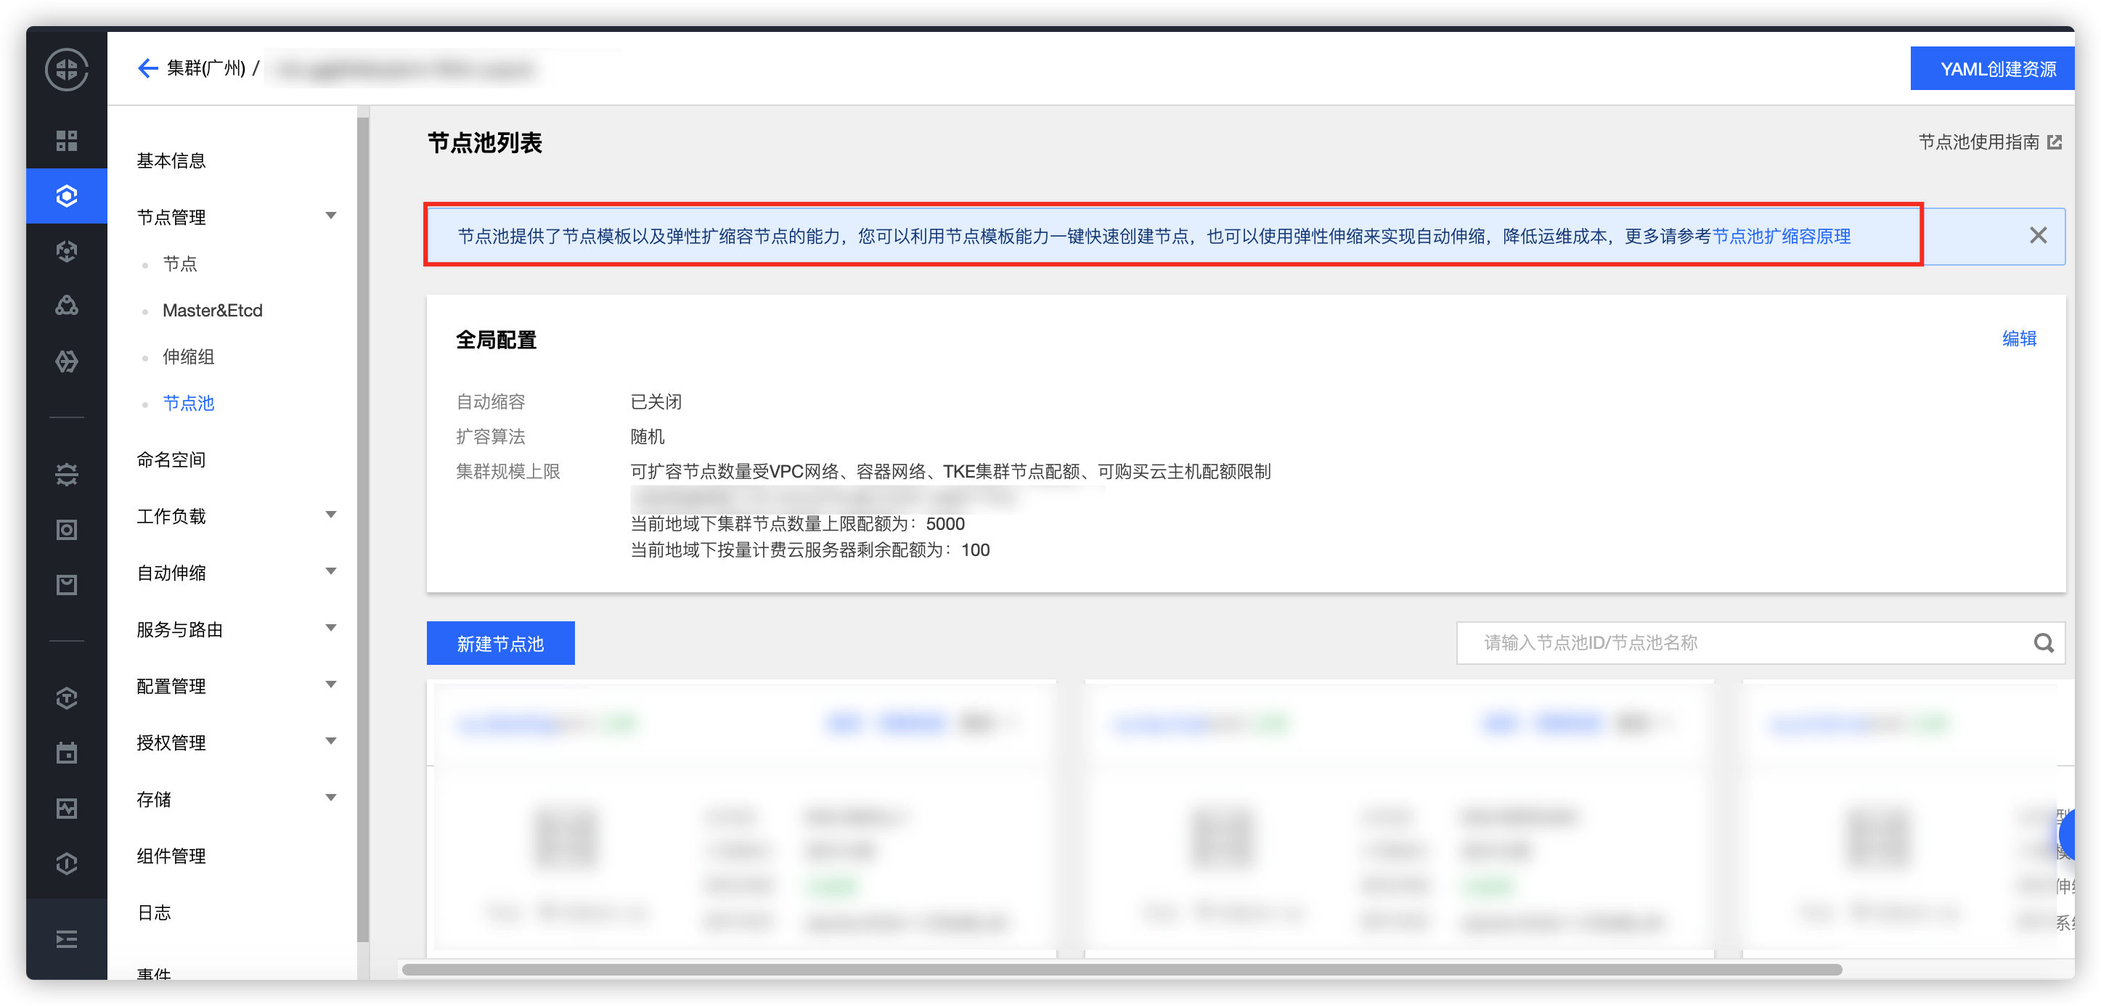Click the Tencent Cloud logo icon

pyautogui.click(x=67, y=69)
